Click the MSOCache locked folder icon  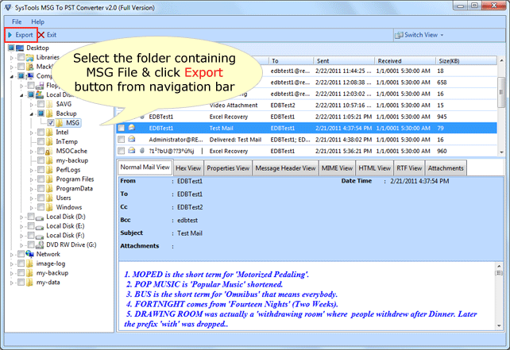[48, 151]
